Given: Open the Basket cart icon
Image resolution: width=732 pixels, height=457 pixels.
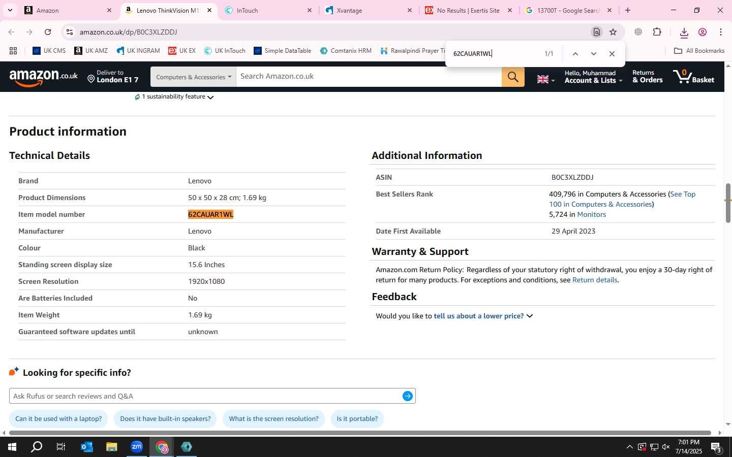Looking at the screenshot, I should click(694, 77).
